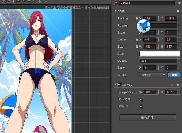
Task: Edit the Design Resolution H value
Action: 171,92
